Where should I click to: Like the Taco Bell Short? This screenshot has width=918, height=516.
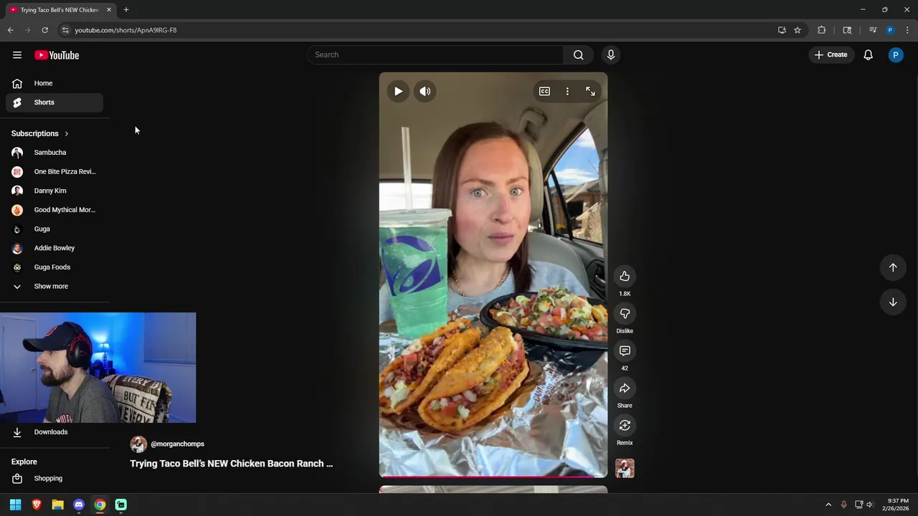tap(625, 276)
